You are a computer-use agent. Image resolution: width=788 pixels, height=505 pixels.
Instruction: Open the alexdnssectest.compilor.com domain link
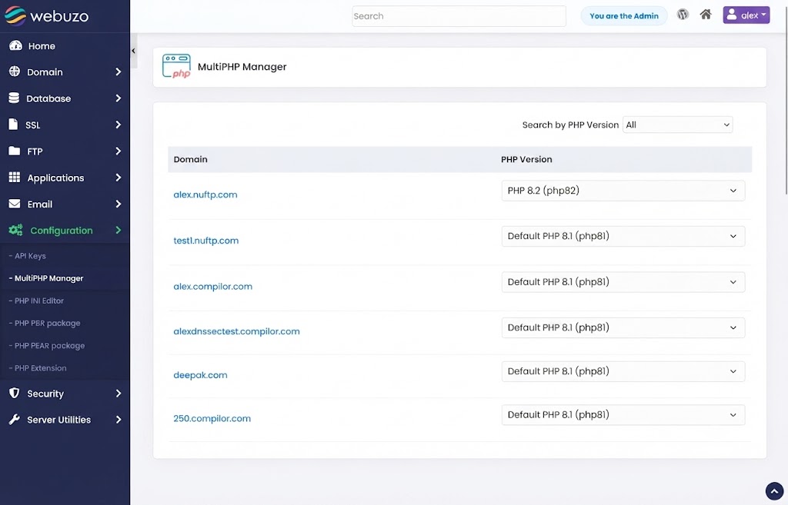[x=236, y=331]
